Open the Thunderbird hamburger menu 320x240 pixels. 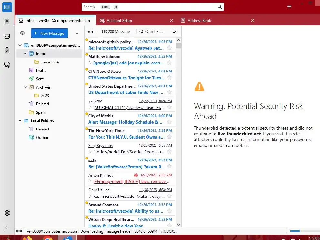coord(289,7)
